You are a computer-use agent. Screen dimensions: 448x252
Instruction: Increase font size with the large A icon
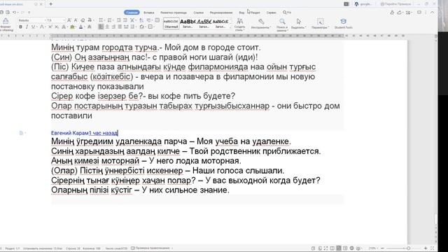click(x=69, y=20)
